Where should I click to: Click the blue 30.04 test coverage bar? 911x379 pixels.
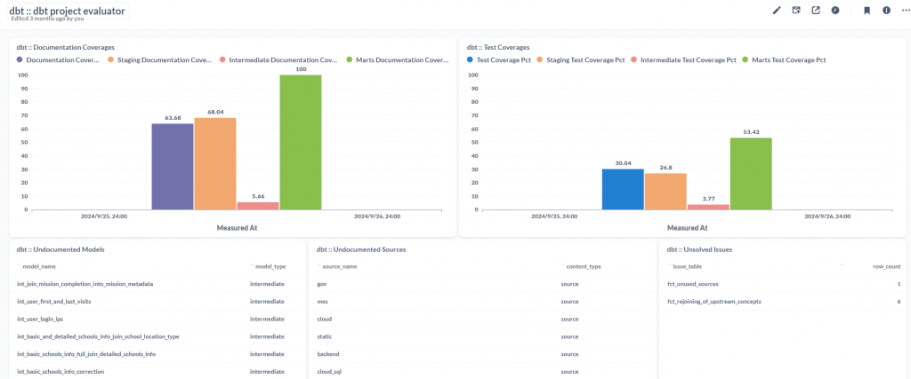(623, 189)
